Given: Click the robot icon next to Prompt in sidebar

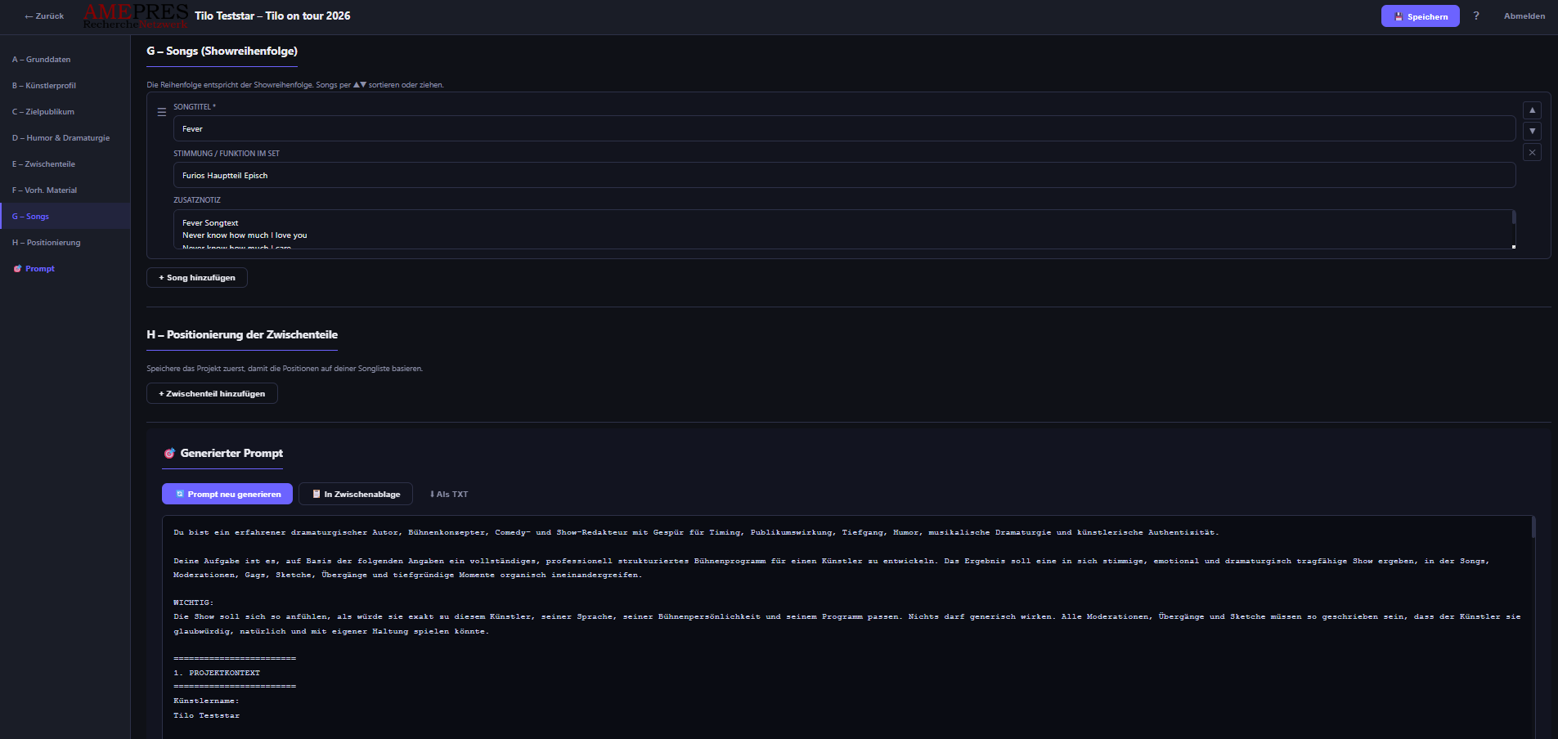Looking at the screenshot, I should coord(17,268).
